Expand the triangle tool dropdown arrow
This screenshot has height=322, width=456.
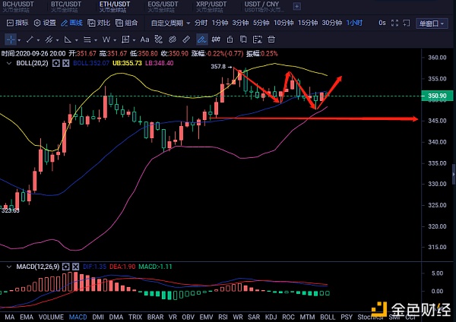click(77, 40)
